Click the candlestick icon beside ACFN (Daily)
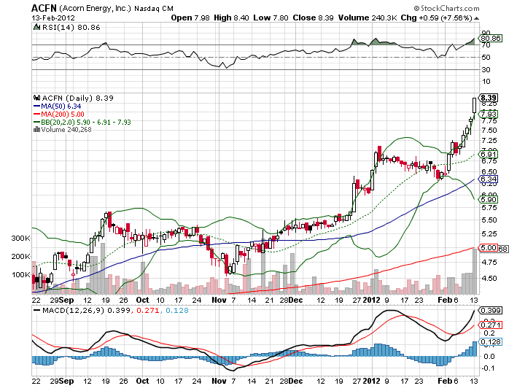Screen dimensions: 517x391 (x=37, y=98)
